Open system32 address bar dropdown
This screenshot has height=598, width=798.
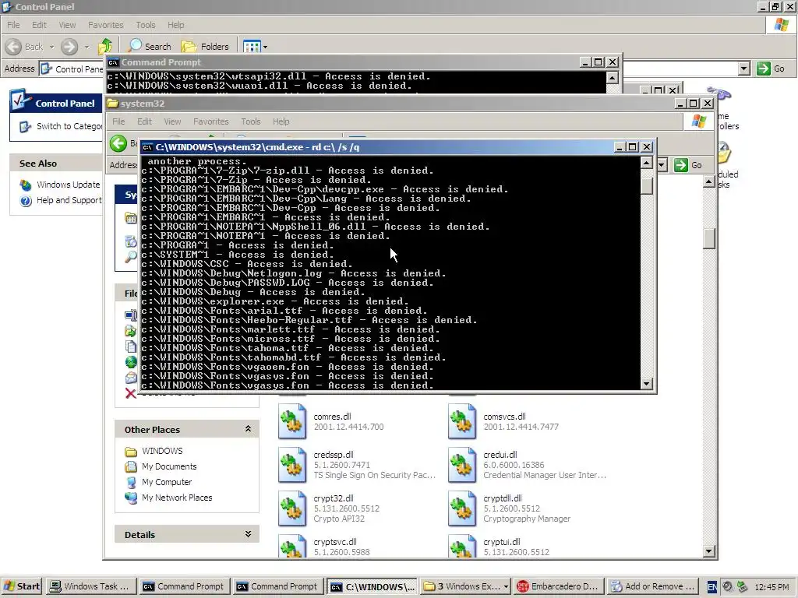click(662, 165)
